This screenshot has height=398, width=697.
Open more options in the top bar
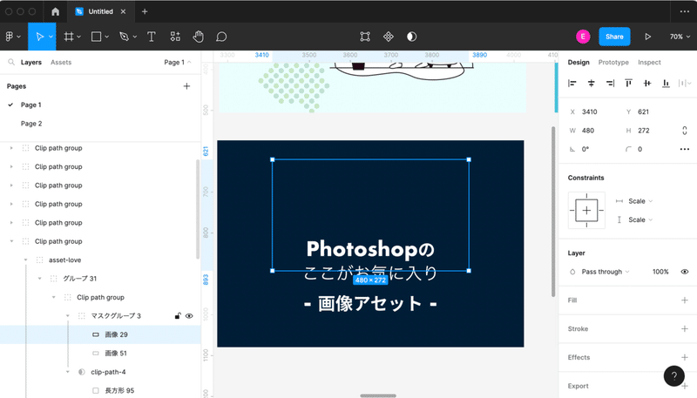(x=685, y=11)
